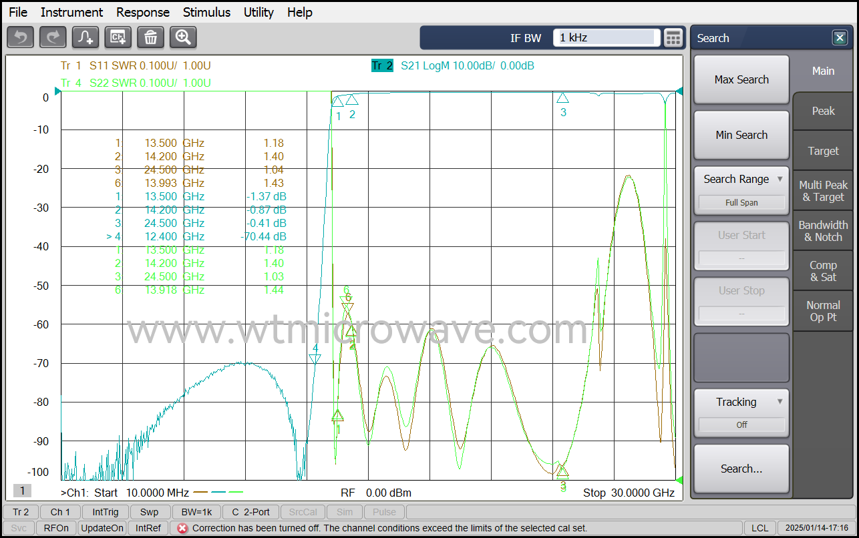Open the File menu
859x538 pixels.
point(18,12)
